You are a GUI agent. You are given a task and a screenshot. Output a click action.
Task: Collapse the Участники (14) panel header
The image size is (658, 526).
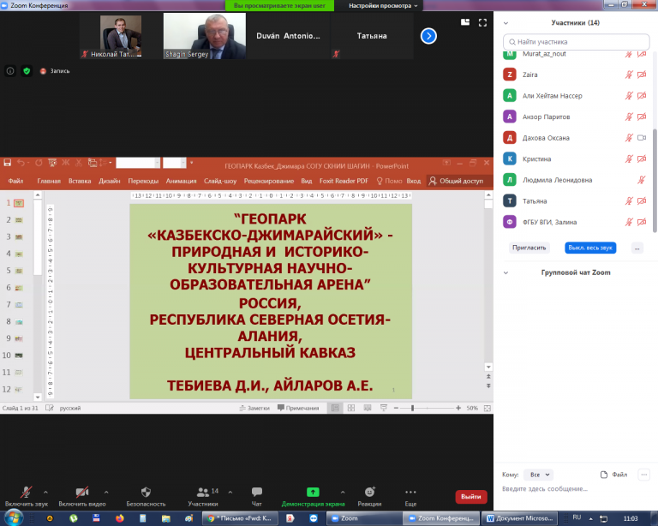point(505,23)
